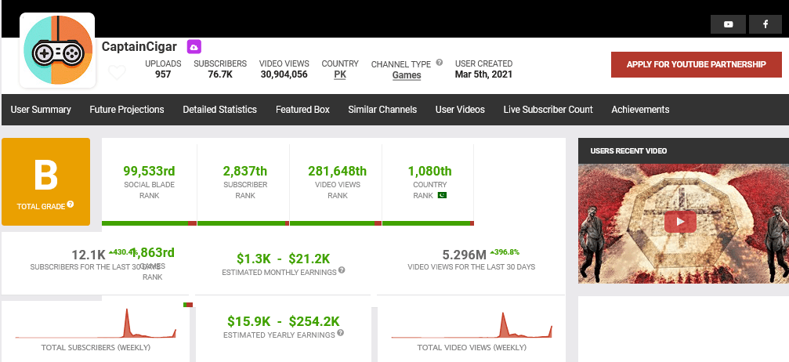This screenshot has width=789, height=362.
Task: Switch to Detailed Statistics tab
Action: click(220, 109)
